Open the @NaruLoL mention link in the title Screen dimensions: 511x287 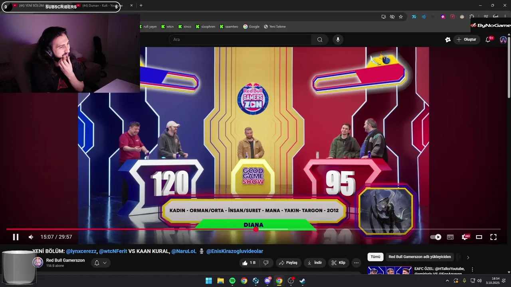click(184, 251)
